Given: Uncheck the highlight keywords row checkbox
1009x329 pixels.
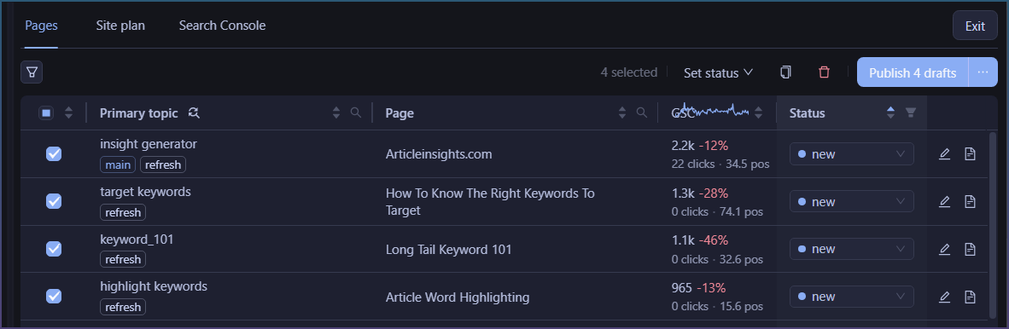Looking at the screenshot, I should (54, 297).
